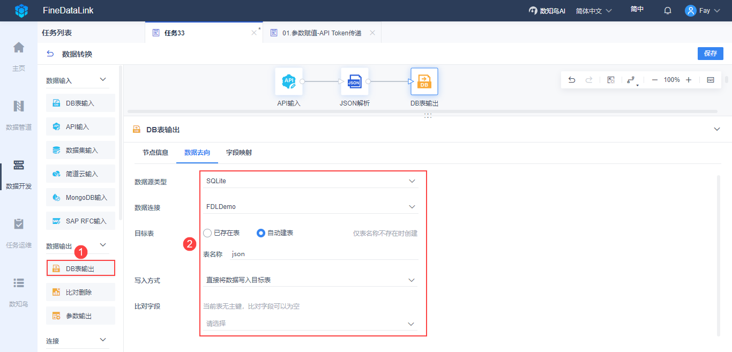Switch to the 节点信息 tab
The width and height of the screenshot is (732, 352).
click(155, 153)
